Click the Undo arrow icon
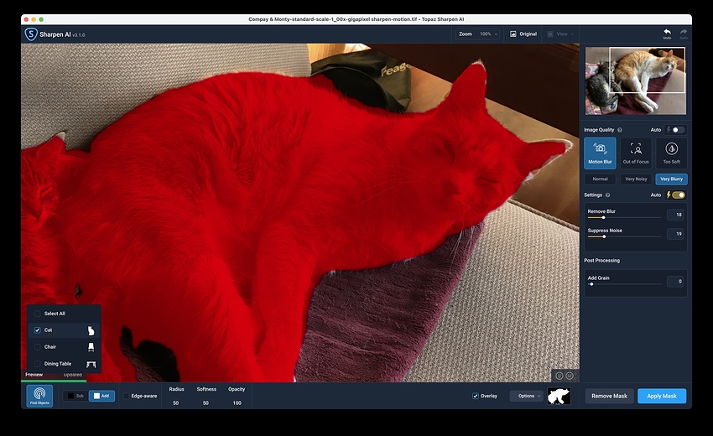This screenshot has height=436, width=713. (667, 33)
